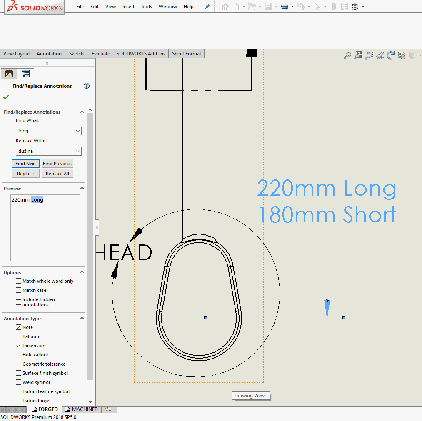Click the Previous View icon
The image size is (422, 421).
coord(380,55)
